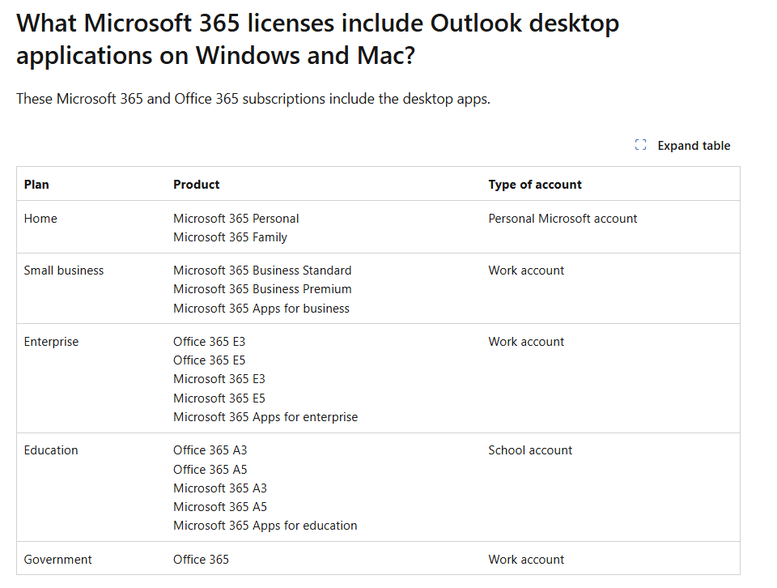Click the Type of account column header

535,185
